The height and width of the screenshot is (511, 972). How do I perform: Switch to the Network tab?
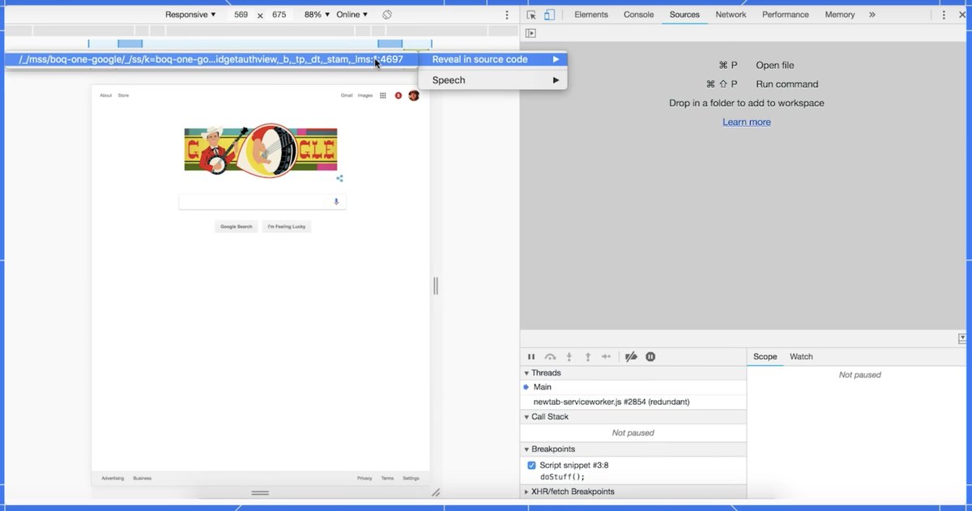click(x=731, y=15)
